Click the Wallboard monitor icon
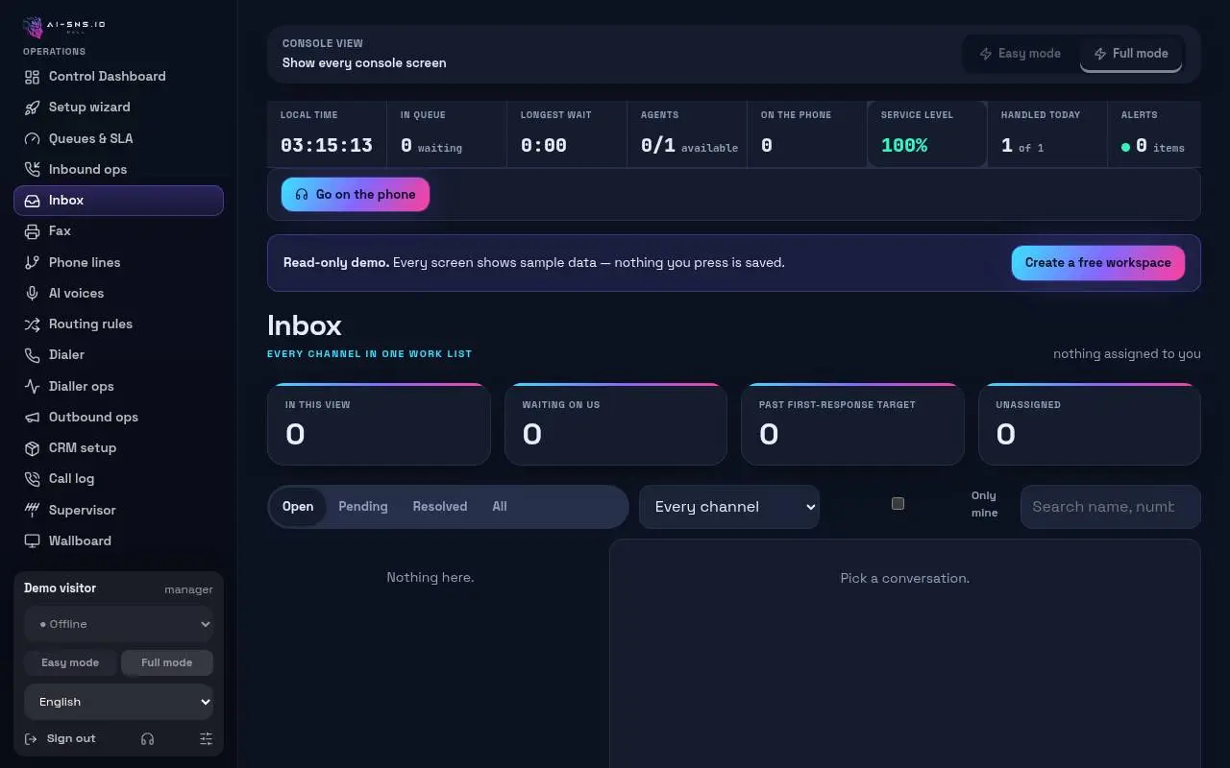Screen dimensions: 1230x768 pos(32,540)
